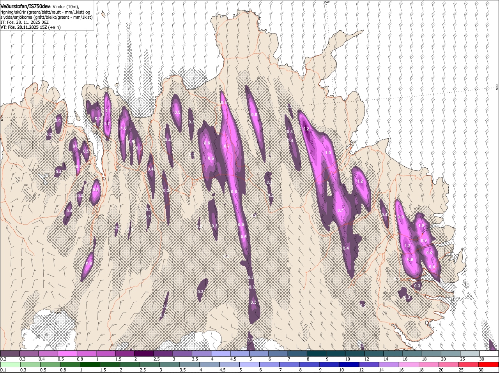
Task: Pick the darkest green swatch at 1 in bottom legend
Action: coord(90,365)
